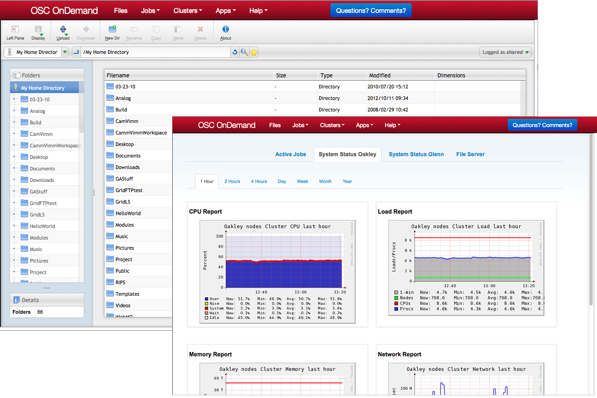Create a folder with New Dir icon
597x398 pixels.
point(112,29)
